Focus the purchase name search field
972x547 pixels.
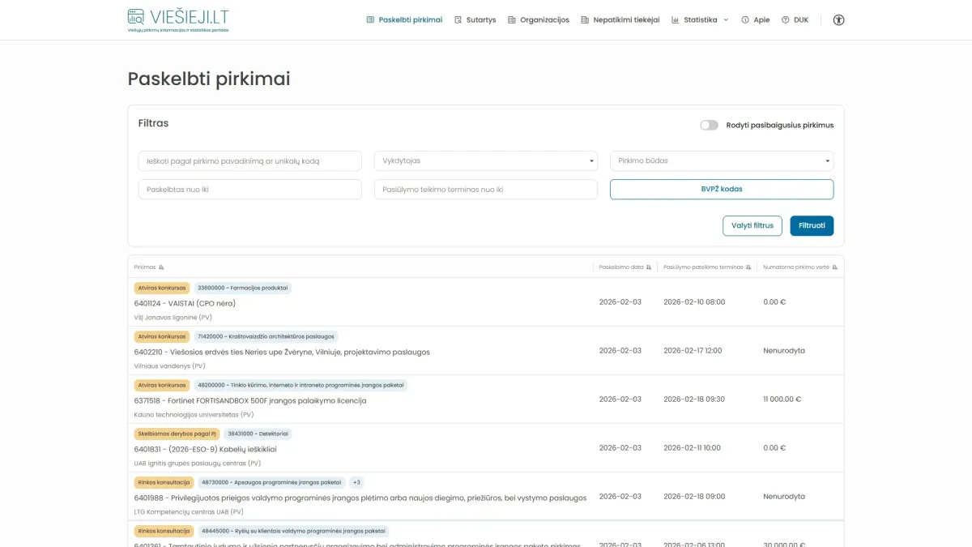(x=249, y=161)
